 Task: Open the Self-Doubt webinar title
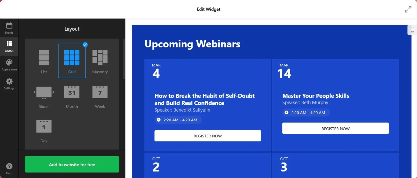[x=204, y=99]
